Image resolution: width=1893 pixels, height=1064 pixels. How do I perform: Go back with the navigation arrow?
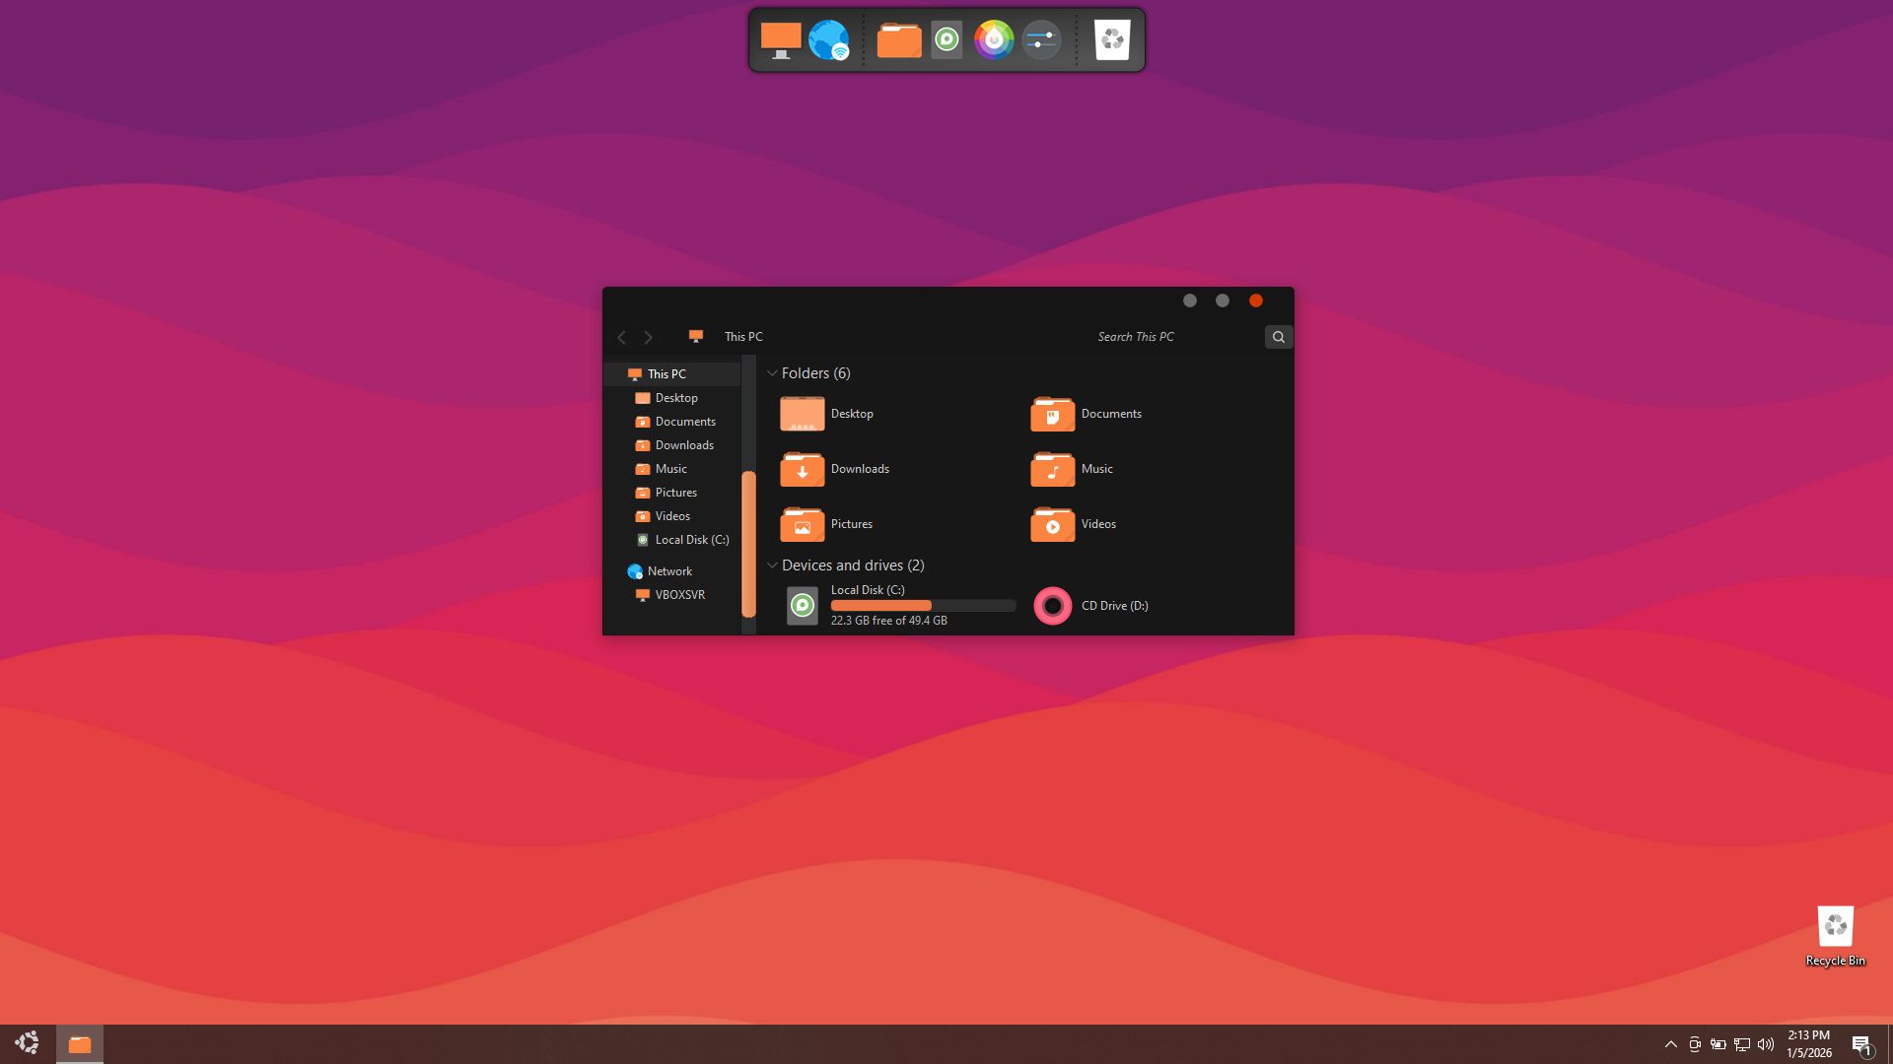click(622, 337)
